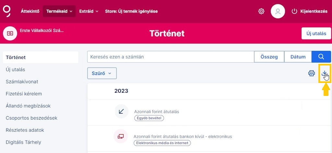Open the Szűrő filter dropdown
This screenshot has height=153, width=332.
point(102,73)
